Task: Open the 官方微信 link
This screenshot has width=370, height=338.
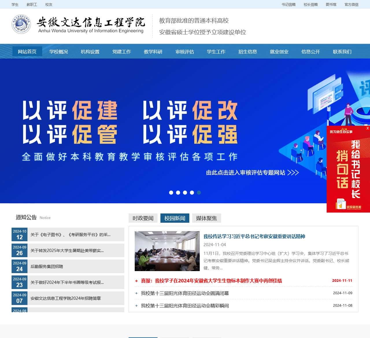Action: click(351, 4)
